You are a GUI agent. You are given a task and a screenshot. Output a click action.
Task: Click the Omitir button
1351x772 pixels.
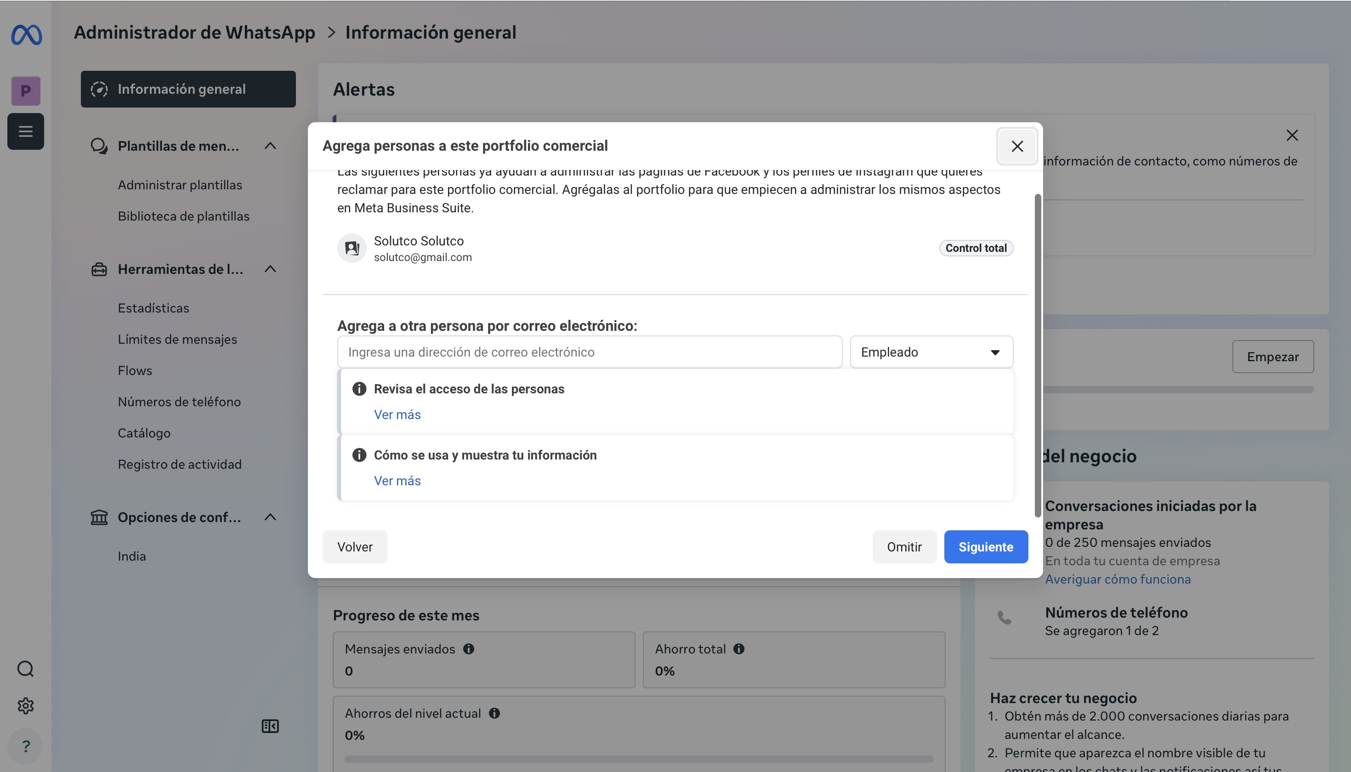tap(904, 547)
